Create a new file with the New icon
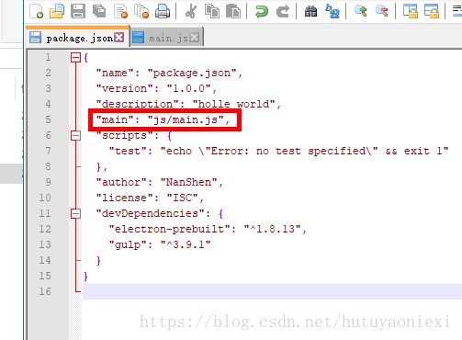 coord(36,11)
